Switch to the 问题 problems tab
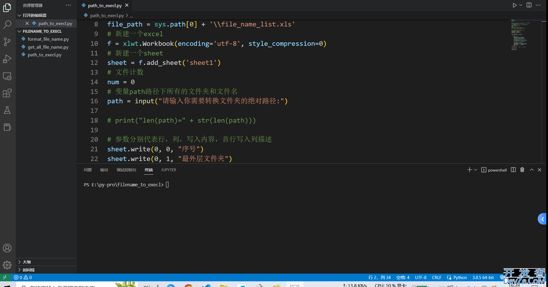This screenshot has width=548, height=287. pyautogui.click(x=88, y=170)
